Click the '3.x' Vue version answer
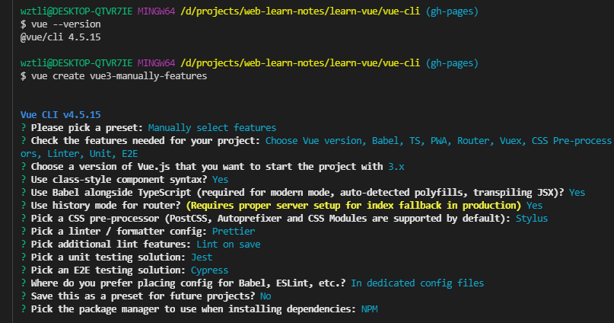The height and width of the screenshot is (323, 614). click(x=396, y=167)
